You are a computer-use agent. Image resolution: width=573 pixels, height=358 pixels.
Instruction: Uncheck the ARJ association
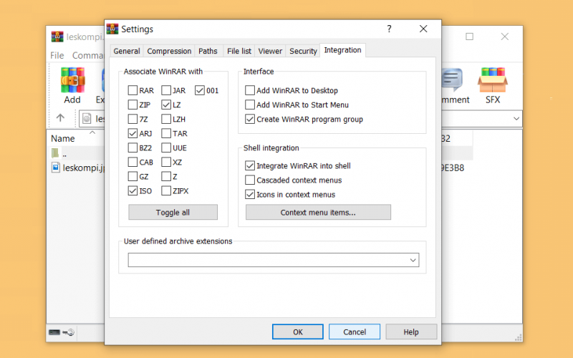coord(133,133)
